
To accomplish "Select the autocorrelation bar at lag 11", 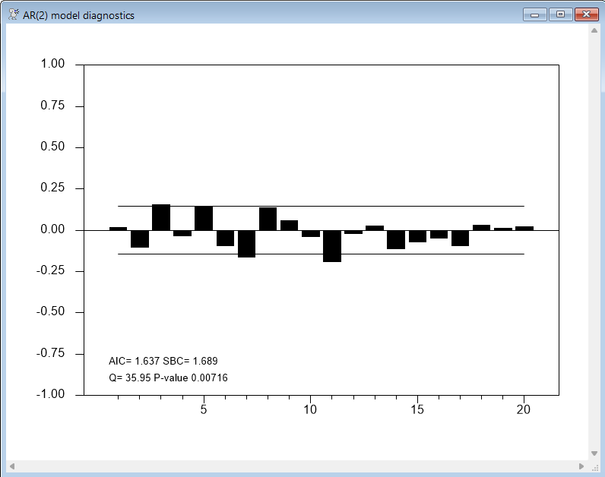I will pos(331,245).
